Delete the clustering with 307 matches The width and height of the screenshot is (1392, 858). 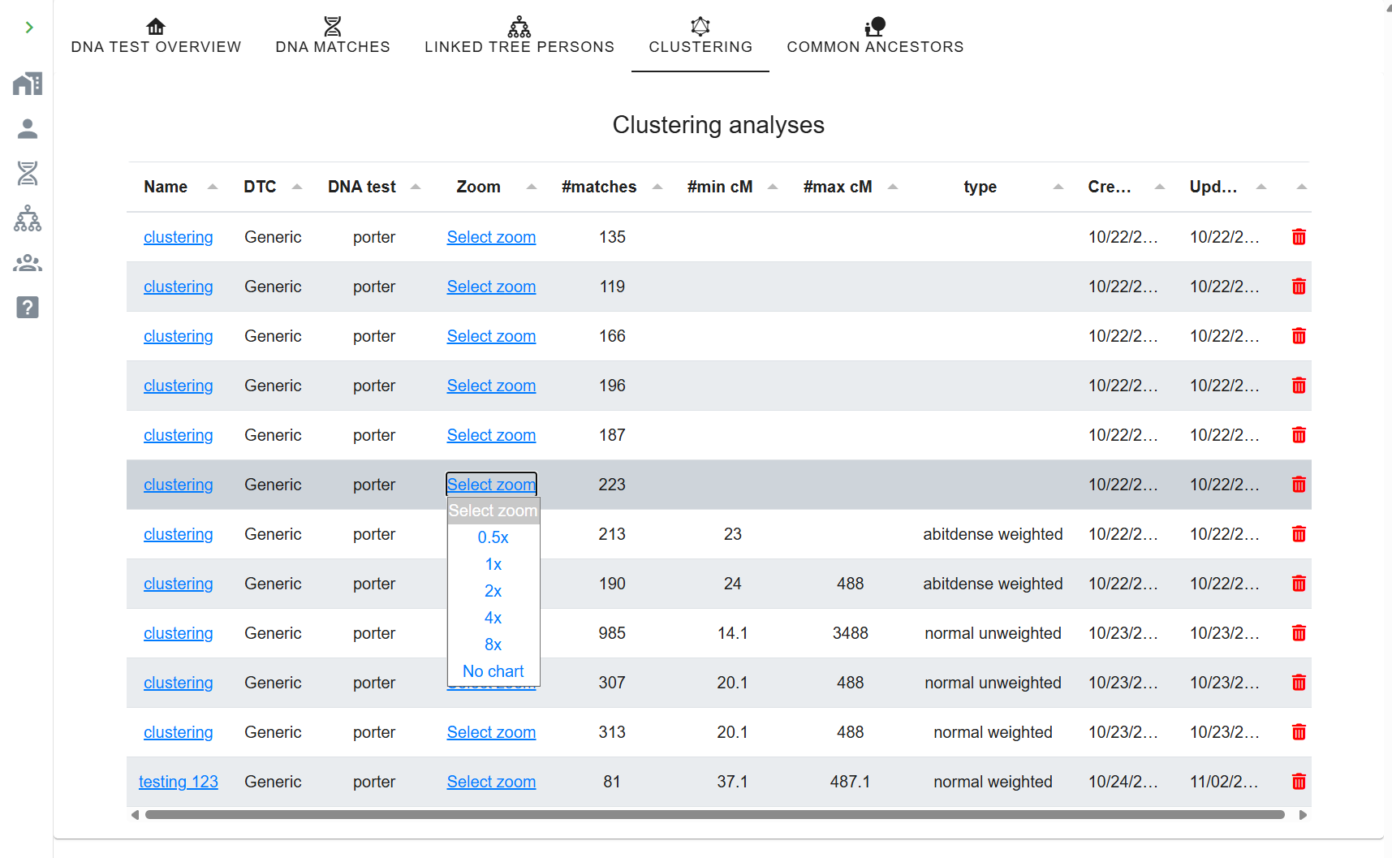point(1299,683)
